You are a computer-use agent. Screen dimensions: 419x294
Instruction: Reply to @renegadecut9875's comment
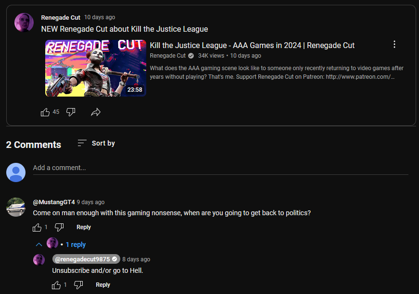coord(103,285)
